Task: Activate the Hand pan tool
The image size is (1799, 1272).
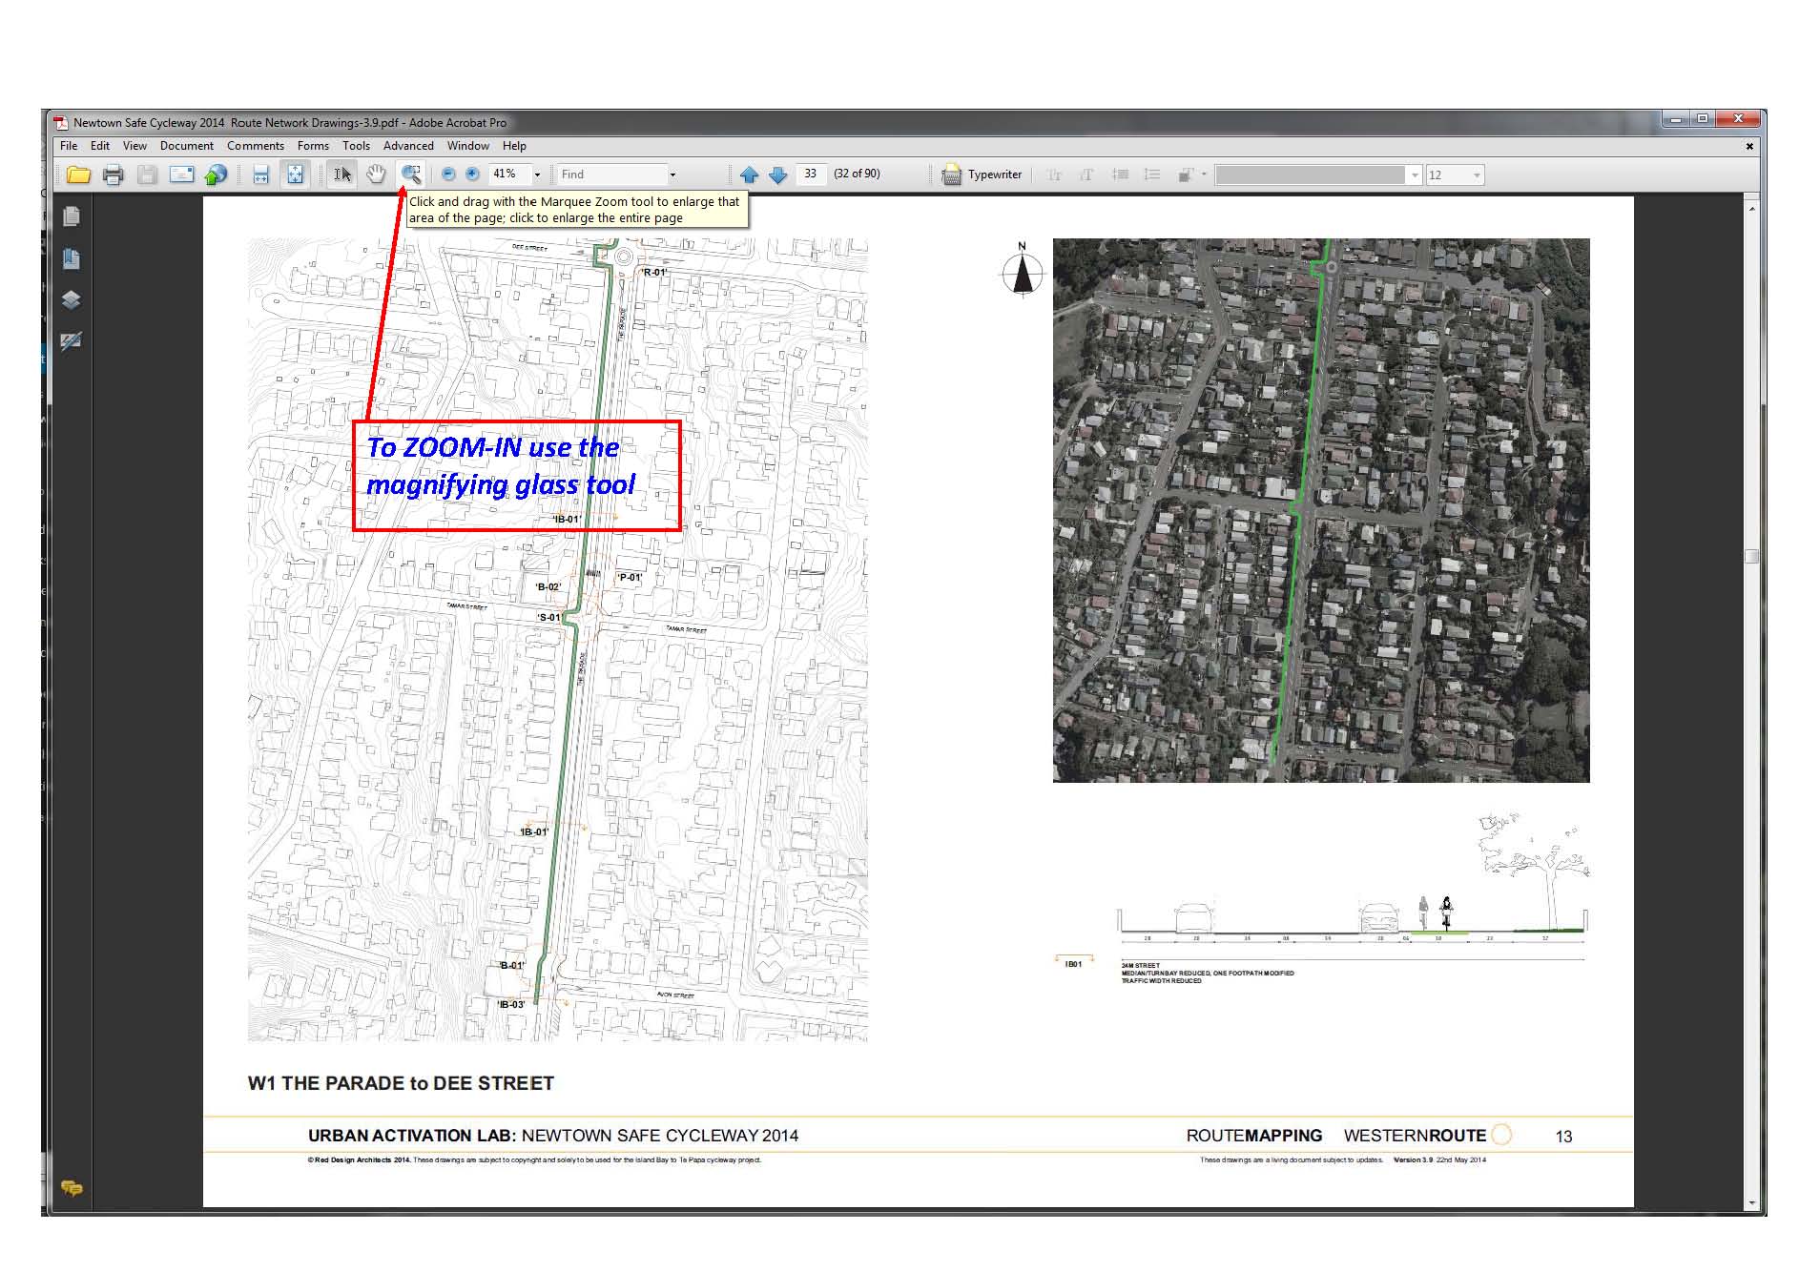Action: 377,174
